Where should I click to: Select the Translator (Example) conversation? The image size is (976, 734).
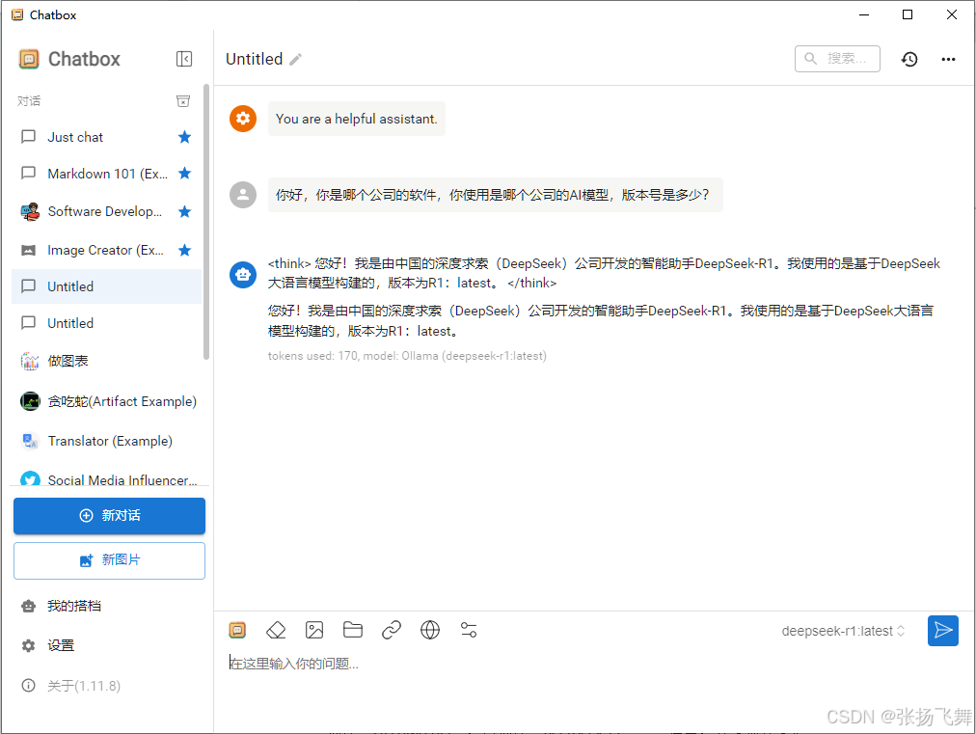click(x=106, y=441)
